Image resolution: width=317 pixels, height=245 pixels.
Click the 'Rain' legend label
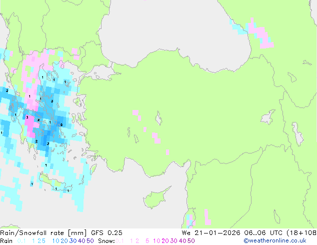[x=6, y=241]
